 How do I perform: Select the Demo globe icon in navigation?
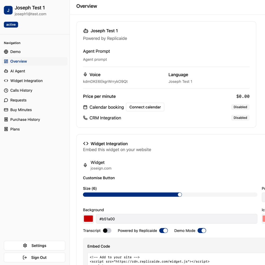point(6,52)
